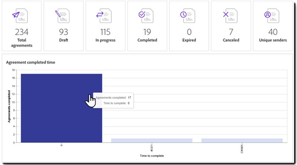The height and width of the screenshot is (165, 297).
Task: Click the rightmost light blue bar
Action: pos(242,140)
